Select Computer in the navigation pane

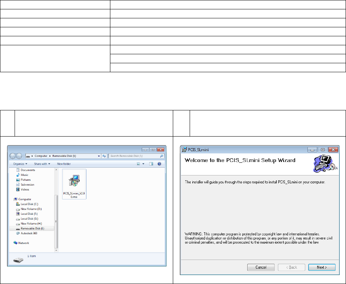[x=22, y=199]
